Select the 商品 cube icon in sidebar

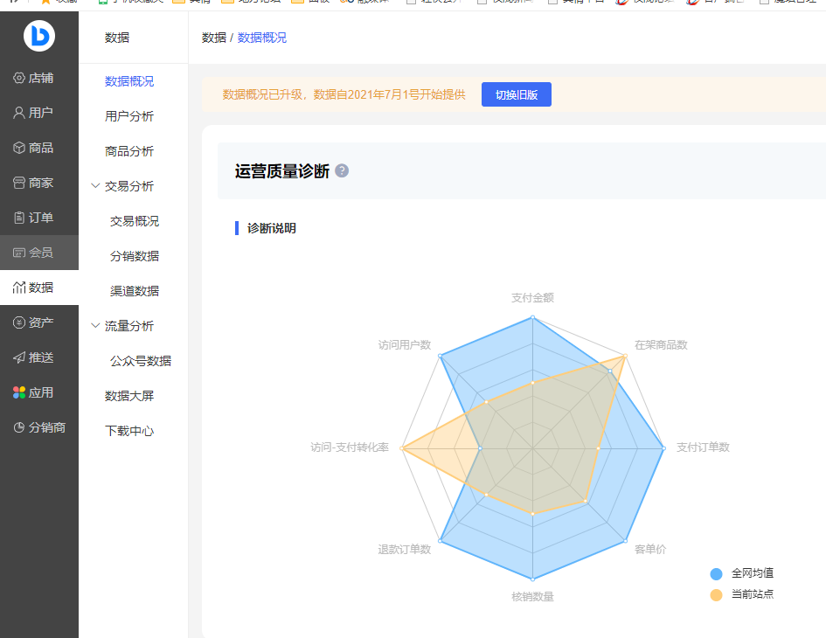click(x=19, y=148)
